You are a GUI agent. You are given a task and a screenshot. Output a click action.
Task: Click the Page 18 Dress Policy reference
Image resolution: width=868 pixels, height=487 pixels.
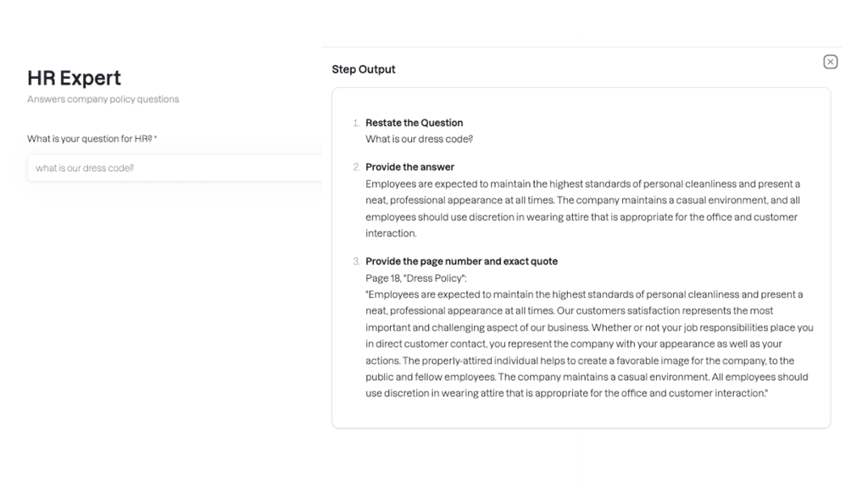[x=415, y=278]
